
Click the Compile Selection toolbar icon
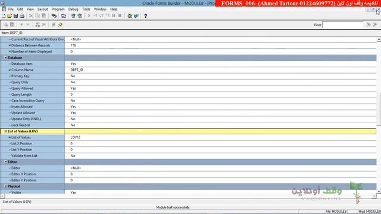[x=80, y=16]
